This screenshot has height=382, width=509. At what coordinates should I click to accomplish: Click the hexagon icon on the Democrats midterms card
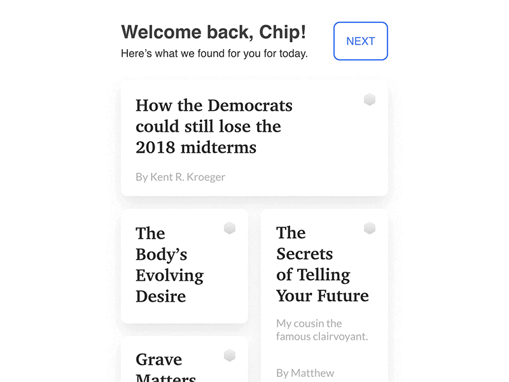[x=370, y=99]
